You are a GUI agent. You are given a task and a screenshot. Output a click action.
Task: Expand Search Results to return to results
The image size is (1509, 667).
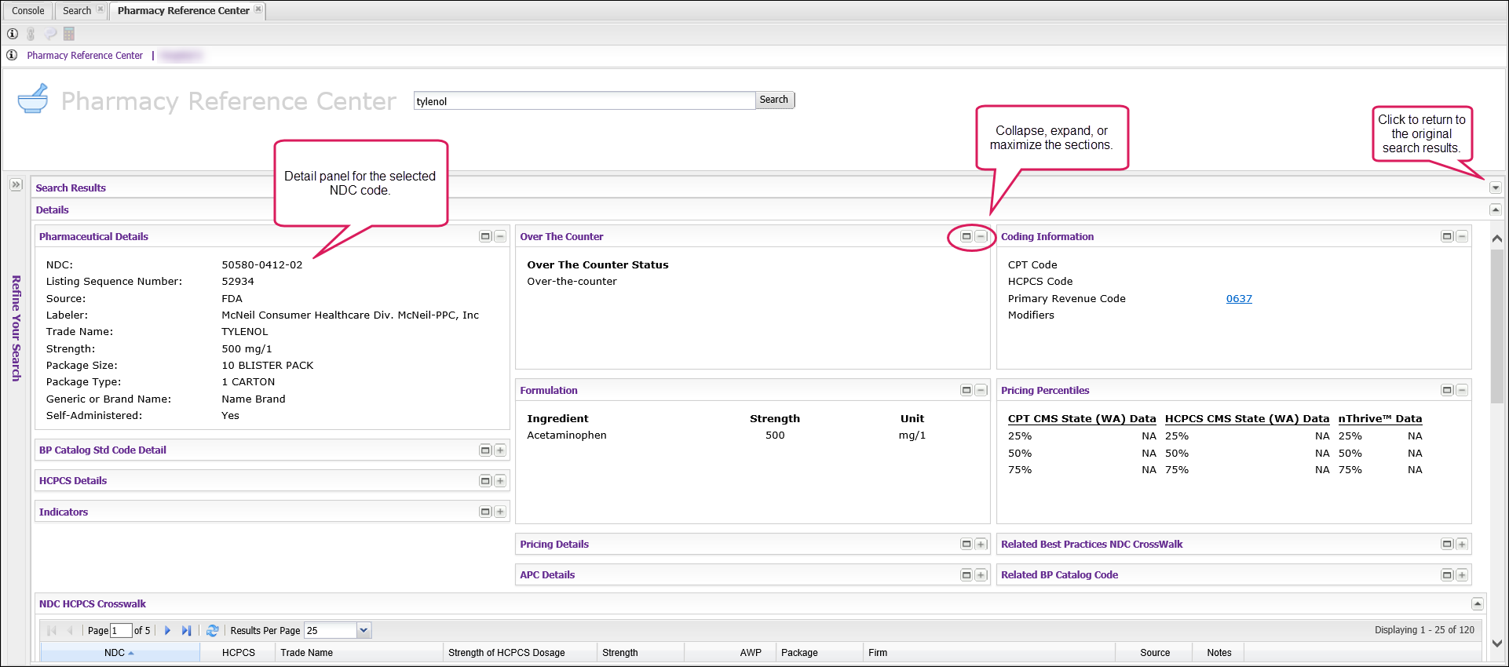[1495, 188]
